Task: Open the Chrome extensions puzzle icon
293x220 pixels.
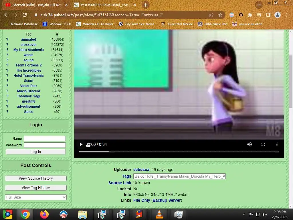Action: [x=250, y=15]
